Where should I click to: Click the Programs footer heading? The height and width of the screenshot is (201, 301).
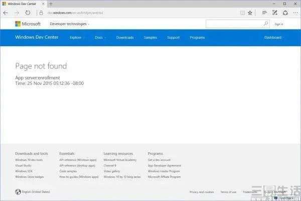coord(156,153)
